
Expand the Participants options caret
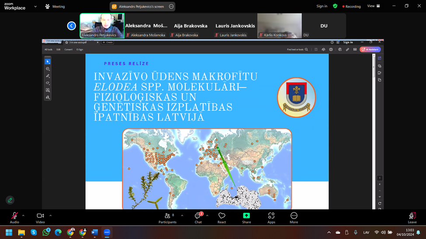[x=182, y=216]
